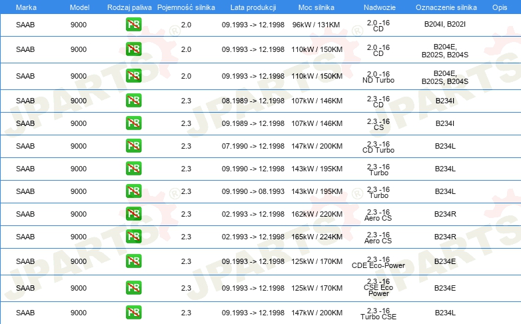The image size is (521, 324).
Task: Click the Marka column header
Action: [26, 7]
